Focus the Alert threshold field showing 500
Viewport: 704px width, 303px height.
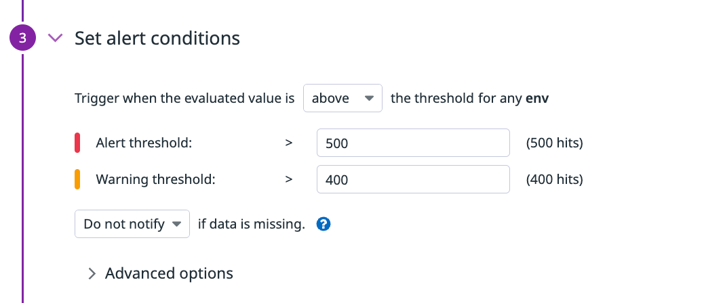pos(413,143)
